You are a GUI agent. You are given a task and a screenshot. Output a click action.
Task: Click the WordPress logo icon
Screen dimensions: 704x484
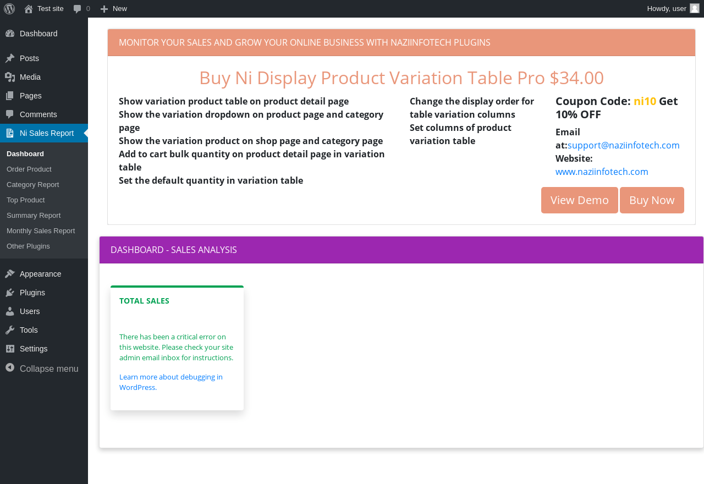pos(9,9)
